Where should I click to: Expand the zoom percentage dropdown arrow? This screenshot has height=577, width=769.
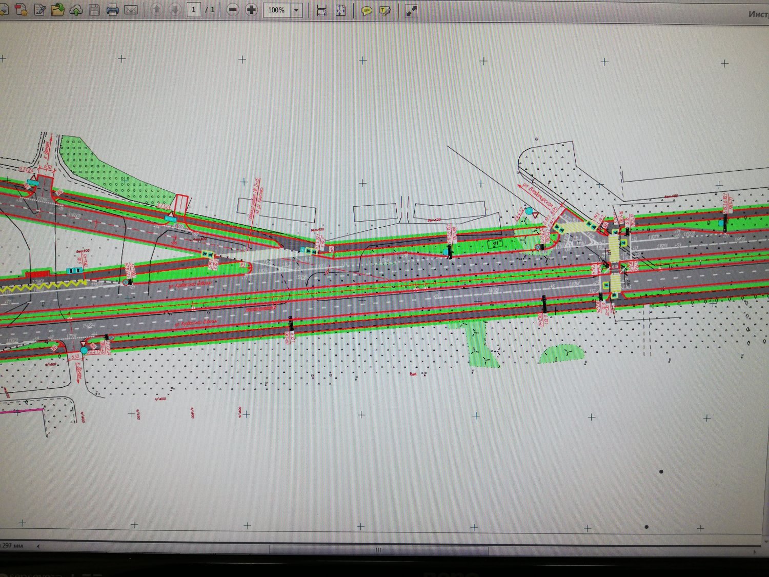(x=296, y=10)
